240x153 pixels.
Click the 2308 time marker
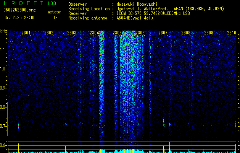coord(186,33)
